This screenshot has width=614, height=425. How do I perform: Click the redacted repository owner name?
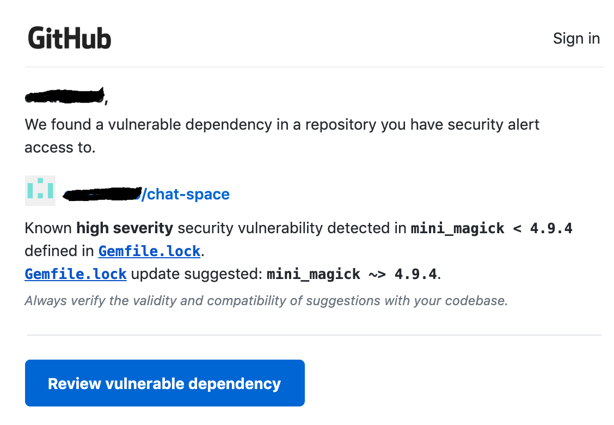coord(102,193)
